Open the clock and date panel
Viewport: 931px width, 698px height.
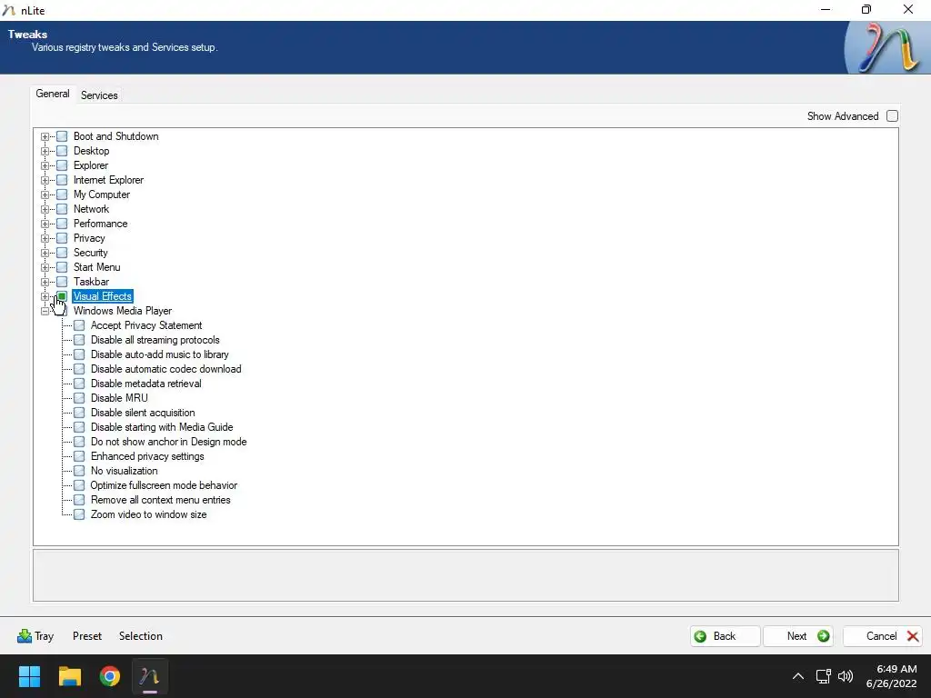tap(891, 676)
